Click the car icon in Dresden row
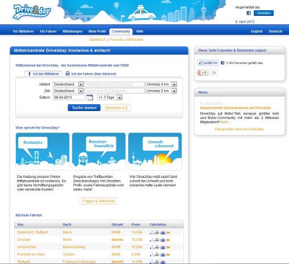This screenshot has width=289, height=264. point(157,240)
